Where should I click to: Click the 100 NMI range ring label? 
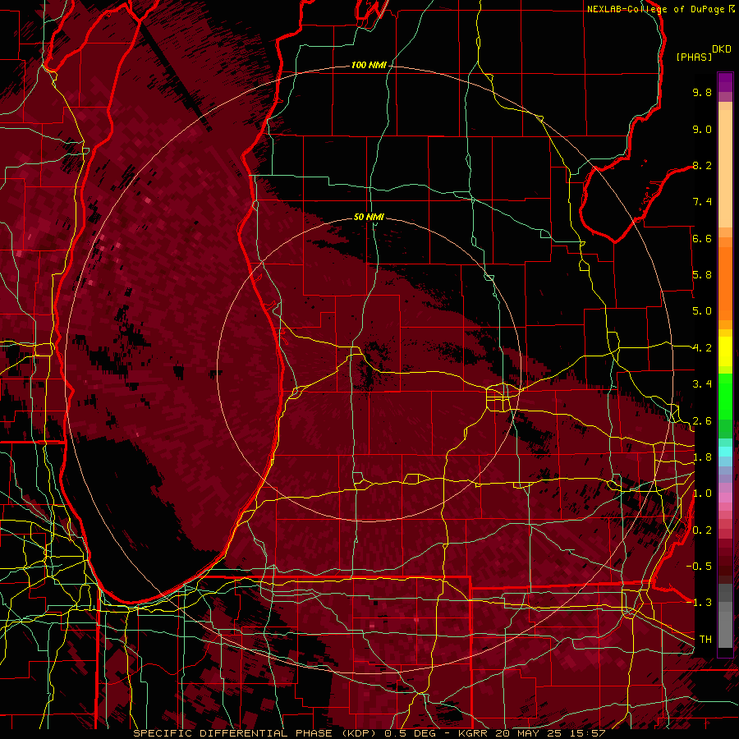369,65
